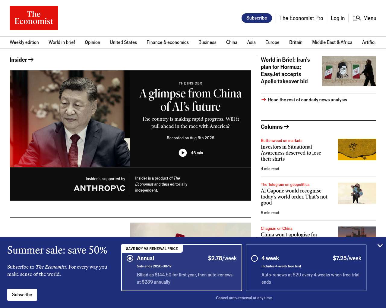386x308 pixels.
Task: Open the Menu search icon
Action: tap(357, 18)
